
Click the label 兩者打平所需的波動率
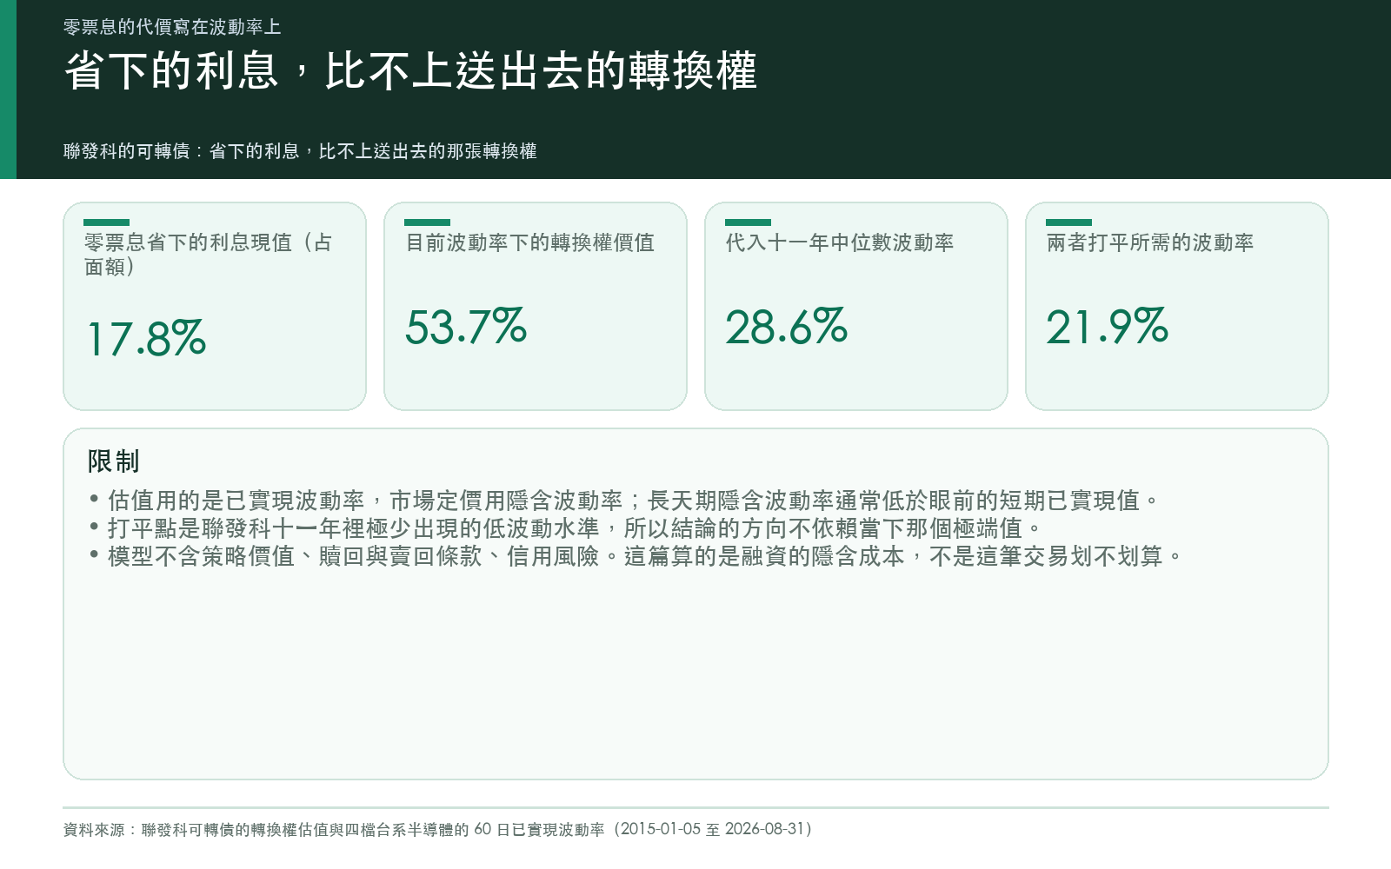(x=1150, y=242)
